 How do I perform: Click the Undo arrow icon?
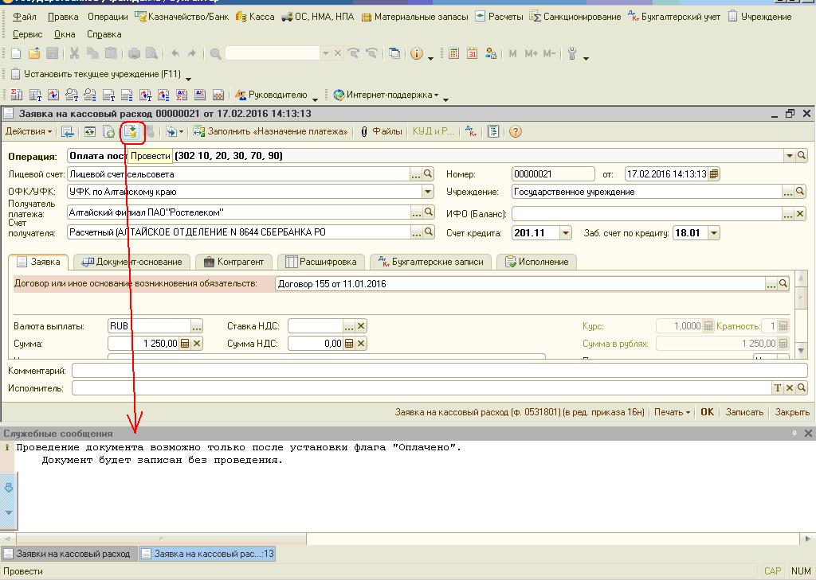click(x=175, y=53)
